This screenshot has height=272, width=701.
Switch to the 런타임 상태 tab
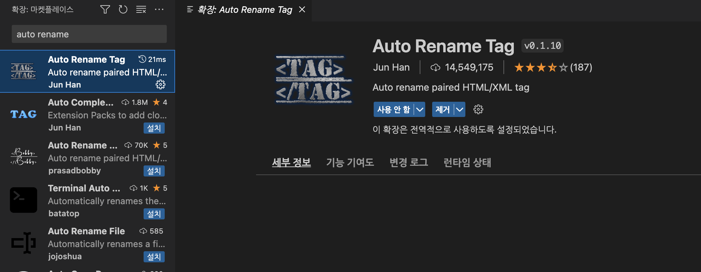pyautogui.click(x=467, y=162)
